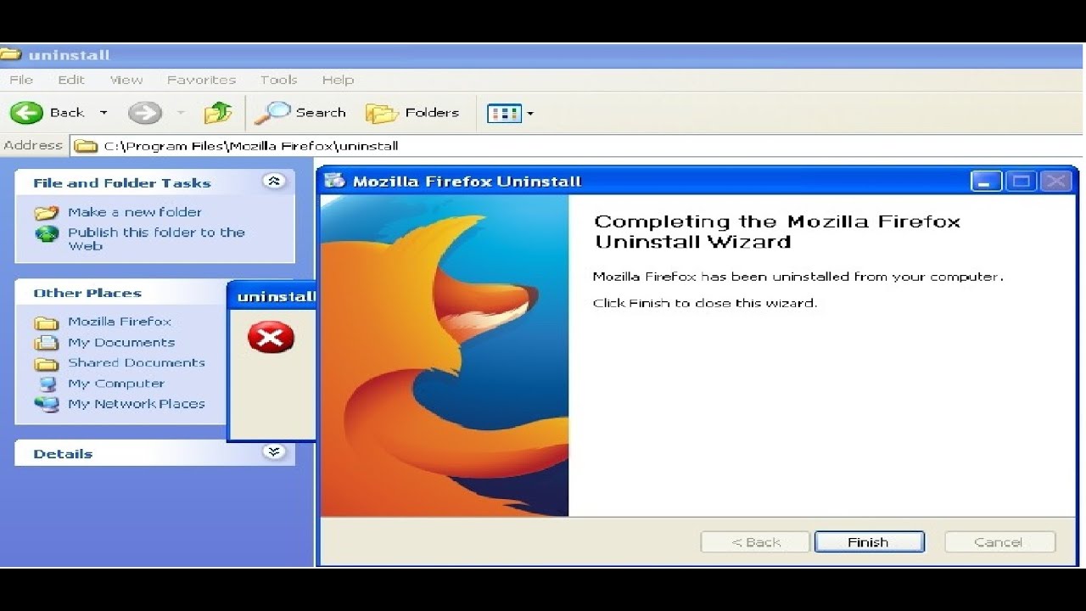Open the File menu

click(21, 80)
